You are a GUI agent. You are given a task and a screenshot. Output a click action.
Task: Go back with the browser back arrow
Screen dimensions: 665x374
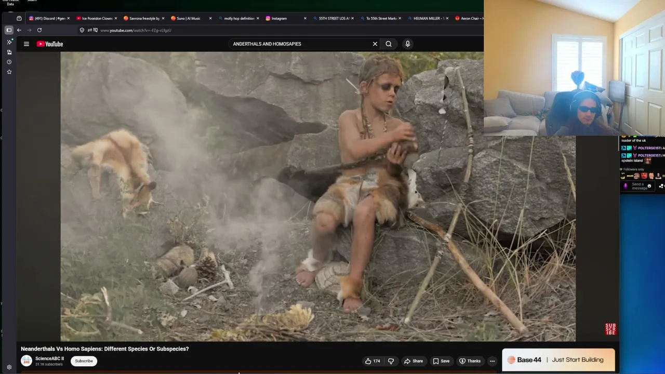coord(19,30)
